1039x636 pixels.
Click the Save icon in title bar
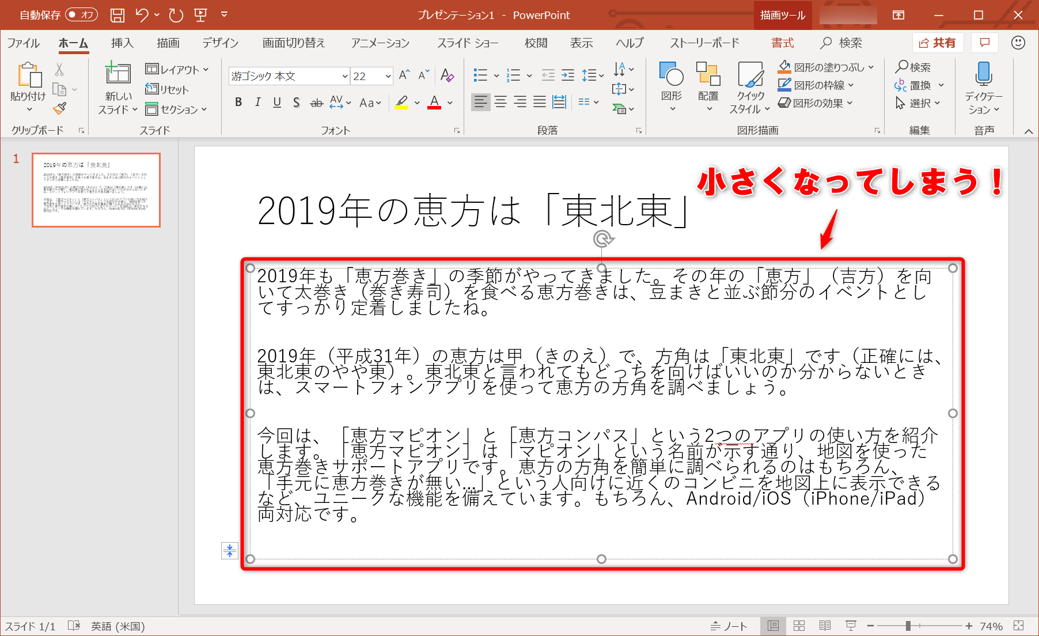(117, 15)
